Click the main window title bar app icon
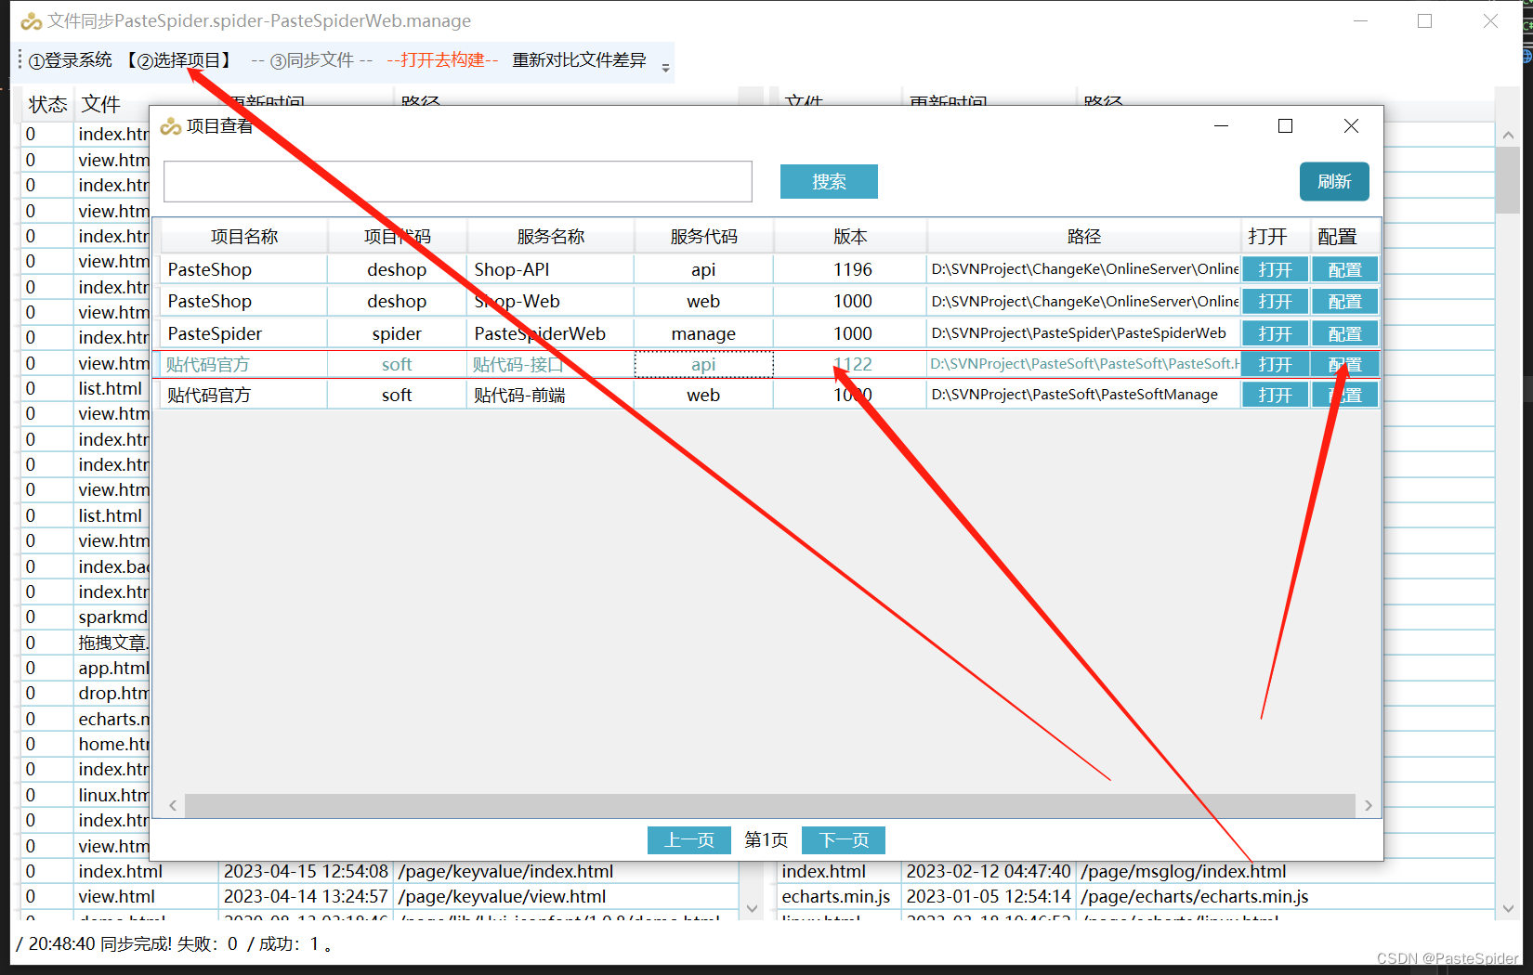 pos(32,20)
